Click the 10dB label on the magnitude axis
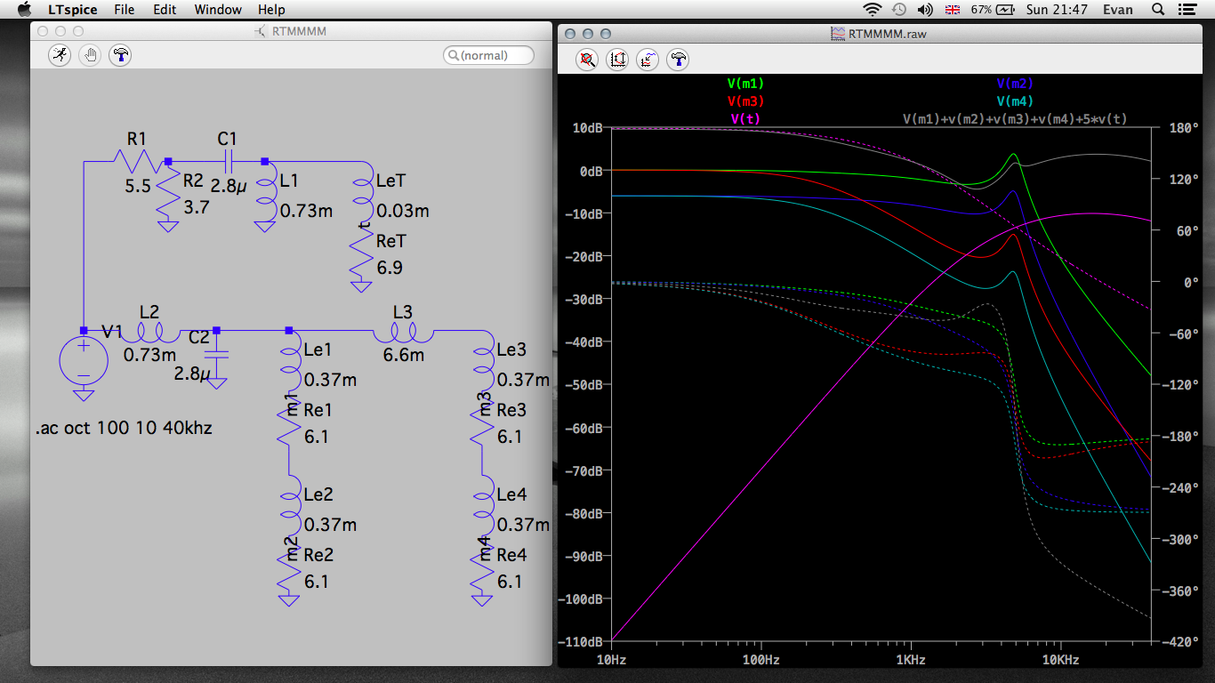The image size is (1215, 683). (588, 127)
